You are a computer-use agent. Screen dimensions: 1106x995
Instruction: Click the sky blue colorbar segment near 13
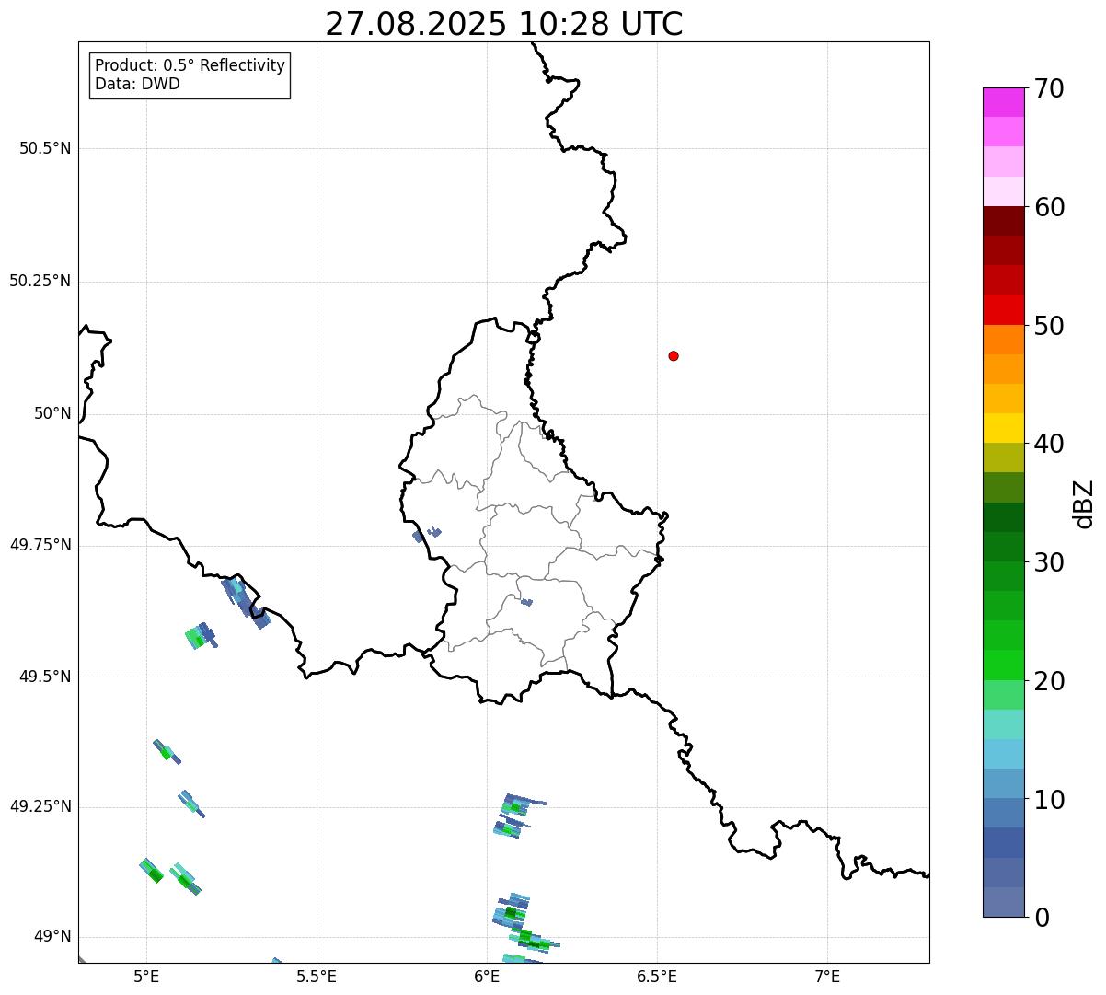[x=1003, y=754]
